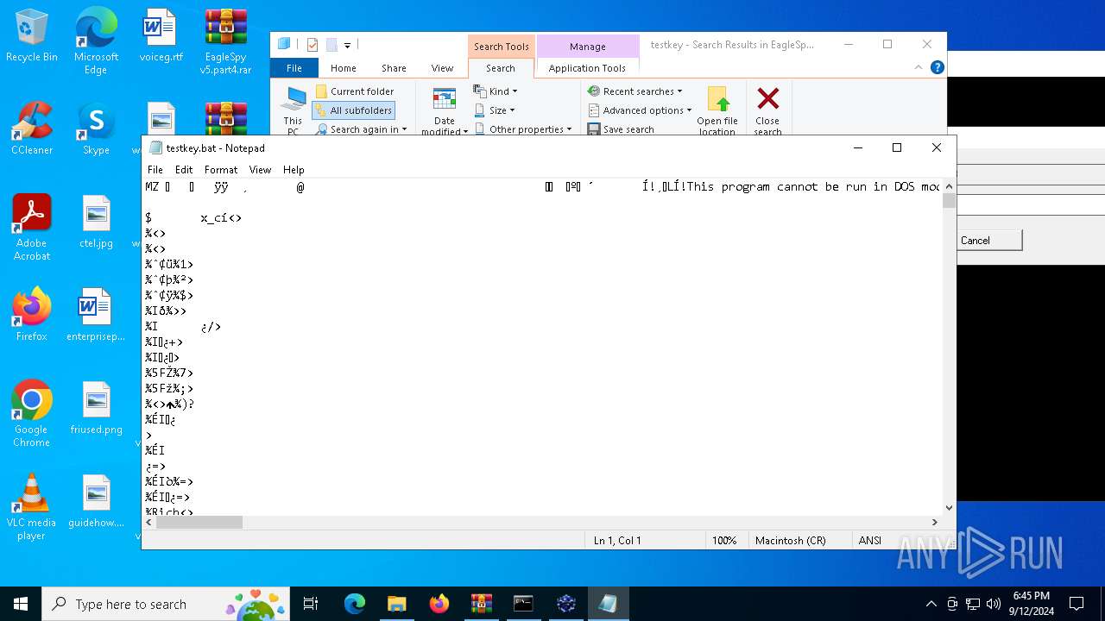Expand the Size filter dropdown
The height and width of the screenshot is (621, 1105).
495,110
